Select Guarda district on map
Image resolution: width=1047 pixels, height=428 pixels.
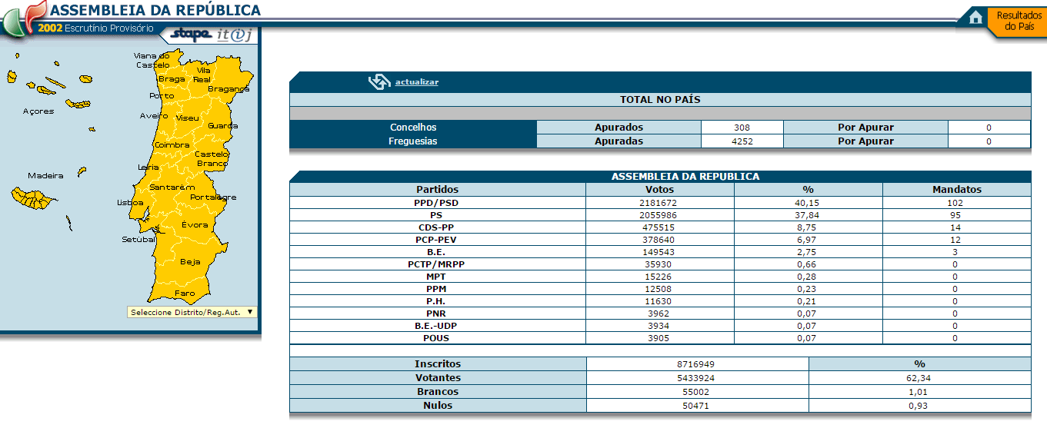coord(223,125)
